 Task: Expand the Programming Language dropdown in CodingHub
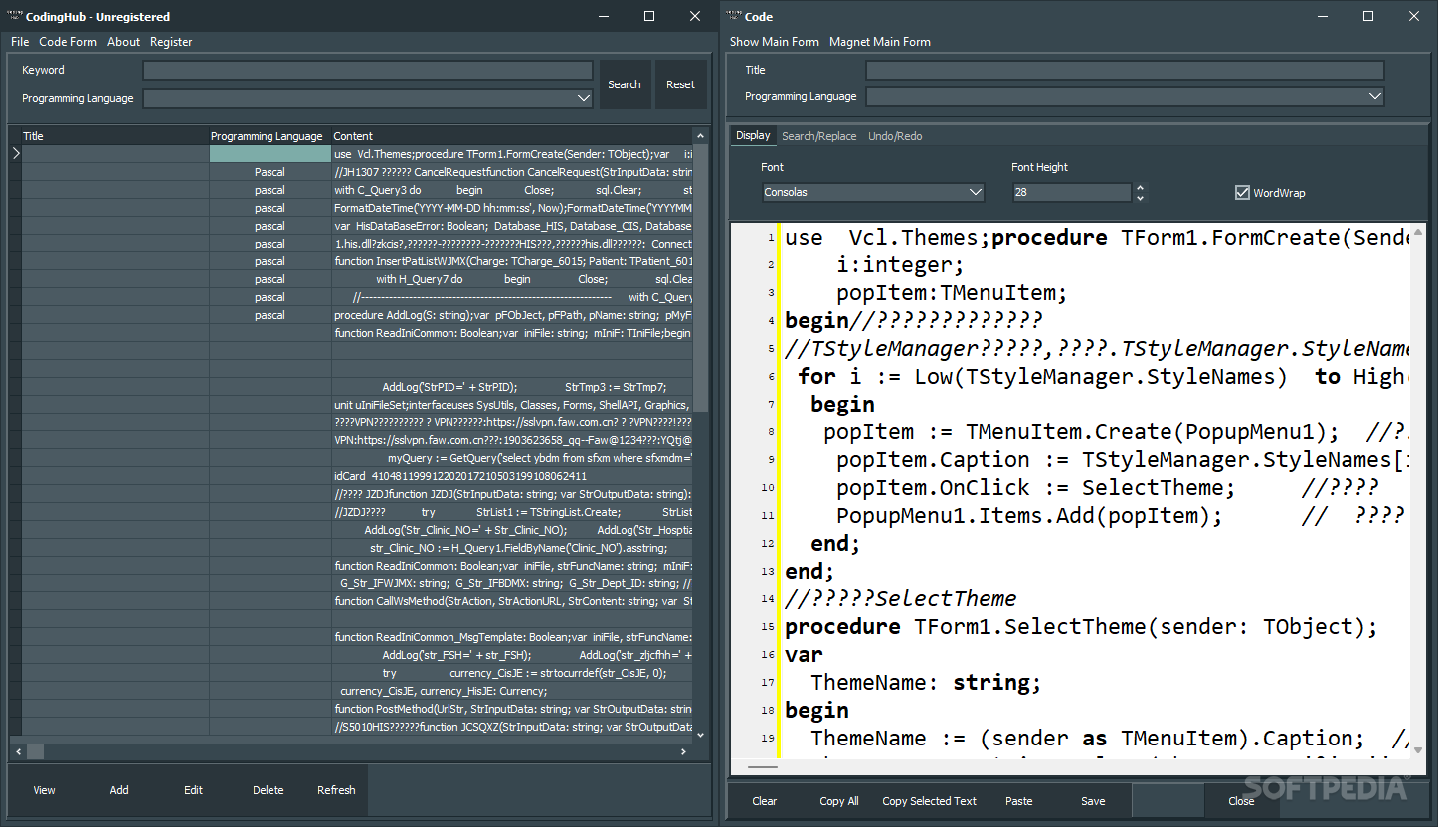coord(584,98)
